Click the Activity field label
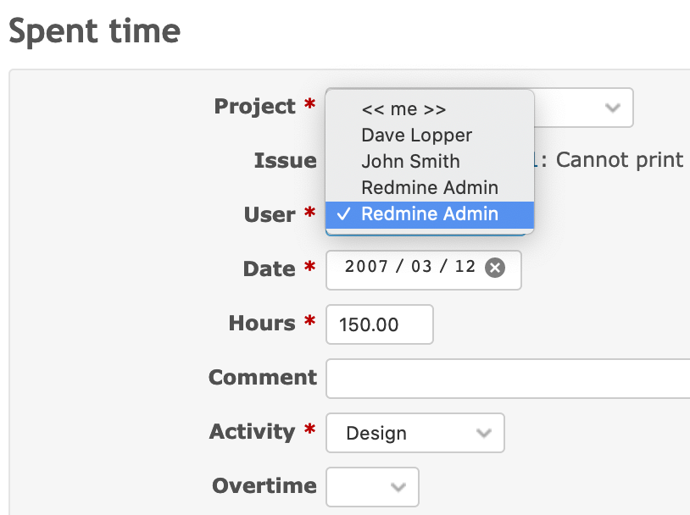 (x=252, y=431)
